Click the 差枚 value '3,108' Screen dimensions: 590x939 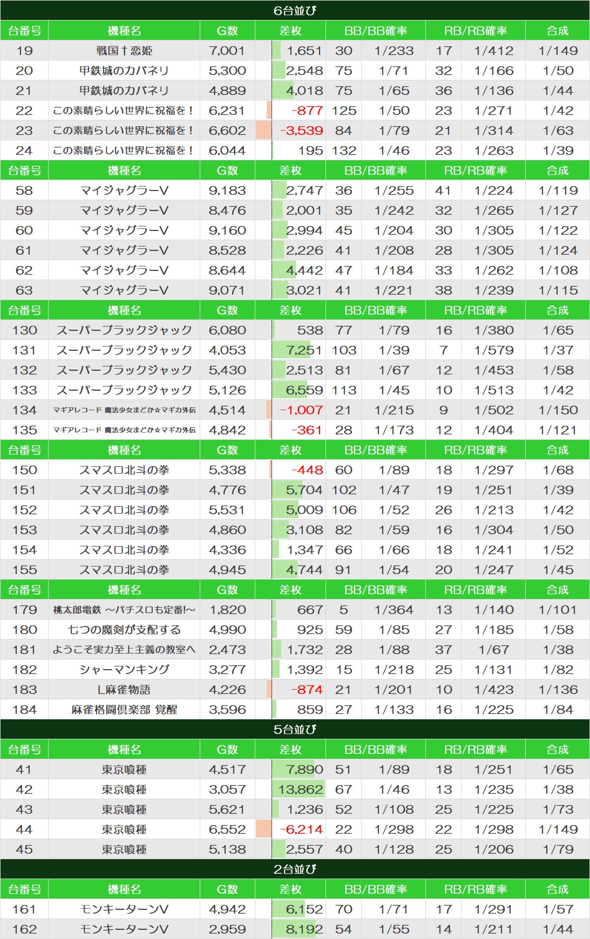pyautogui.click(x=304, y=530)
